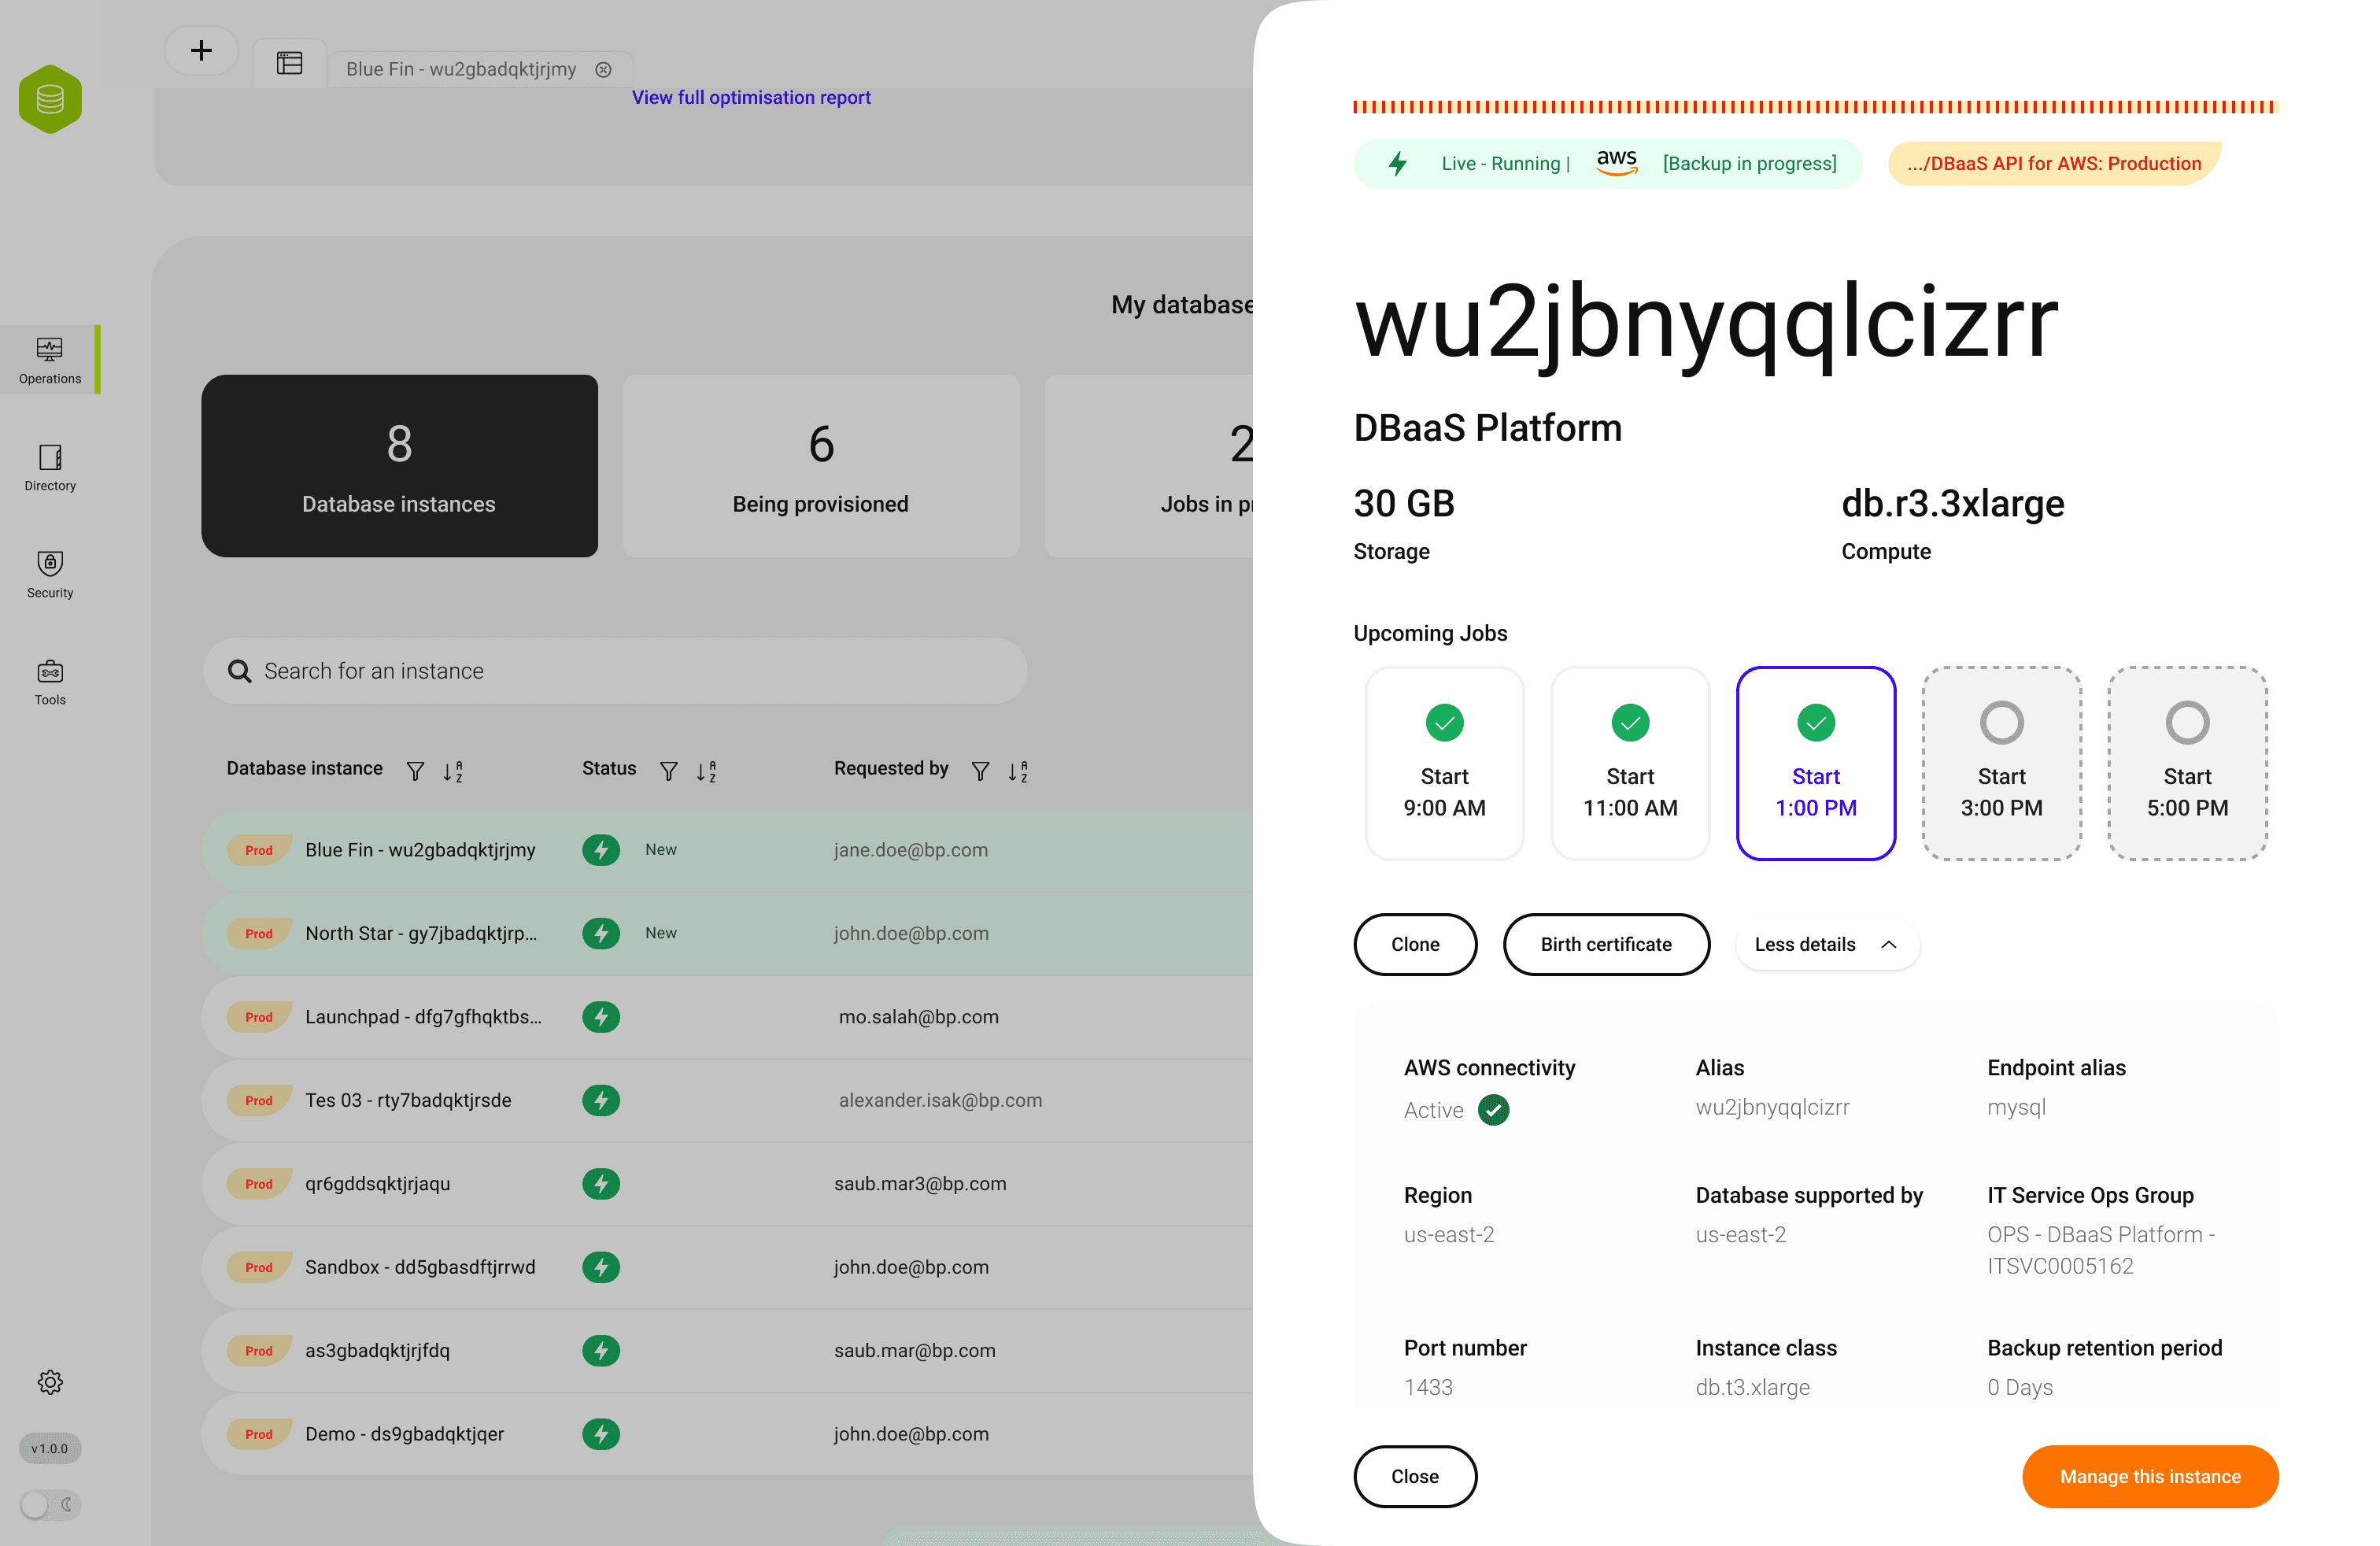Image resolution: width=2380 pixels, height=1546 pixels.
Task: Open the Tools sidebar icon
Action: (x=50, y=681)
